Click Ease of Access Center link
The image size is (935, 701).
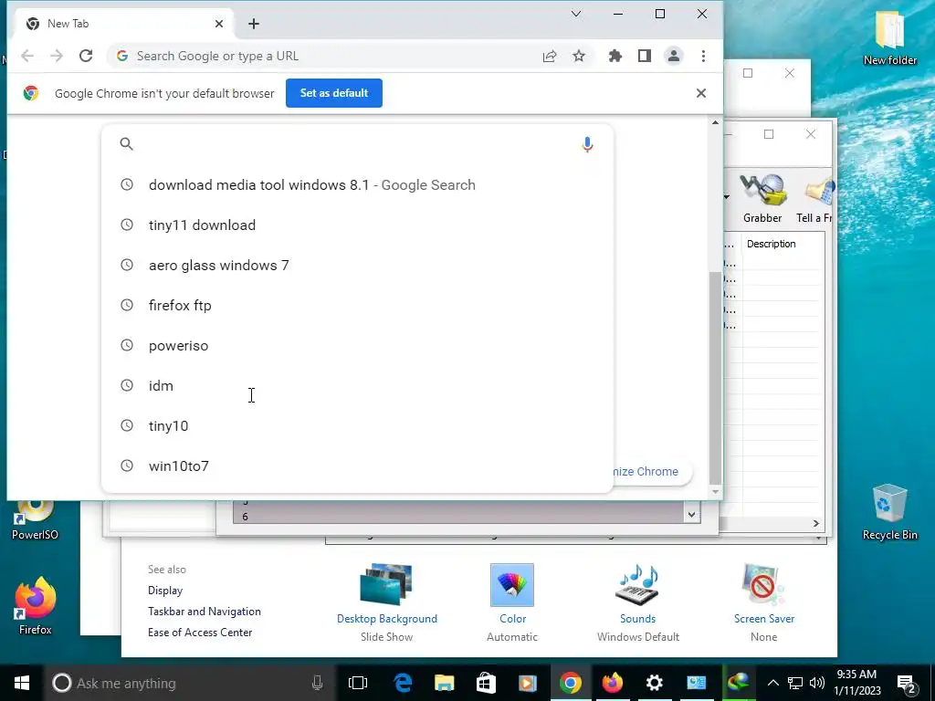pyautogui.click(x=200, y=633)
